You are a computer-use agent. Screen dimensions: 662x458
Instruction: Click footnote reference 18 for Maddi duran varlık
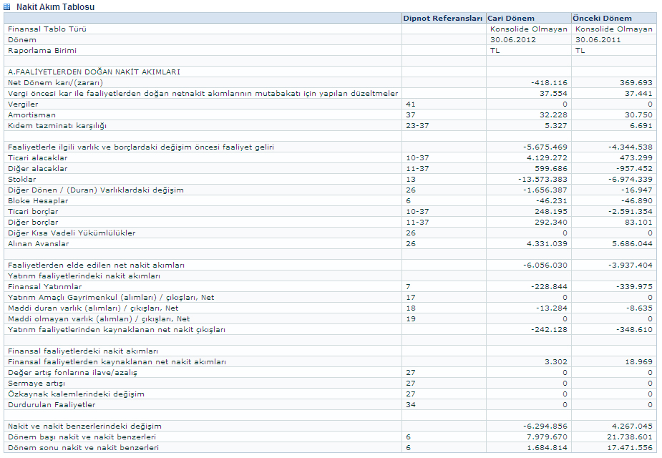coord(411,308)
